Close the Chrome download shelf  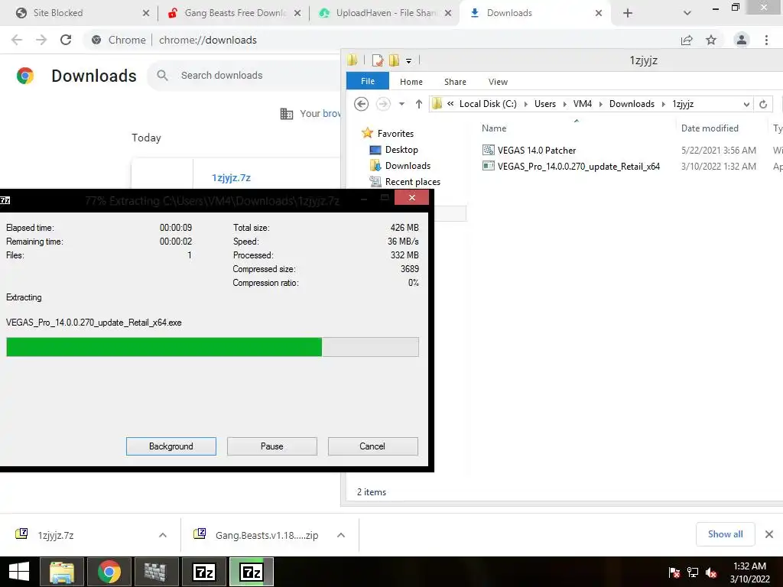pos(769,534)
